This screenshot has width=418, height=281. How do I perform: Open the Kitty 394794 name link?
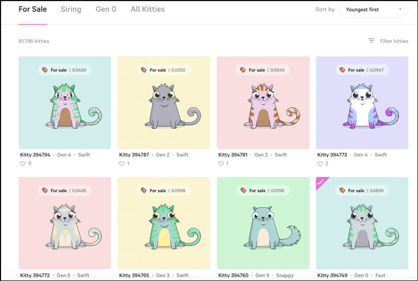(x=35, y=155)
